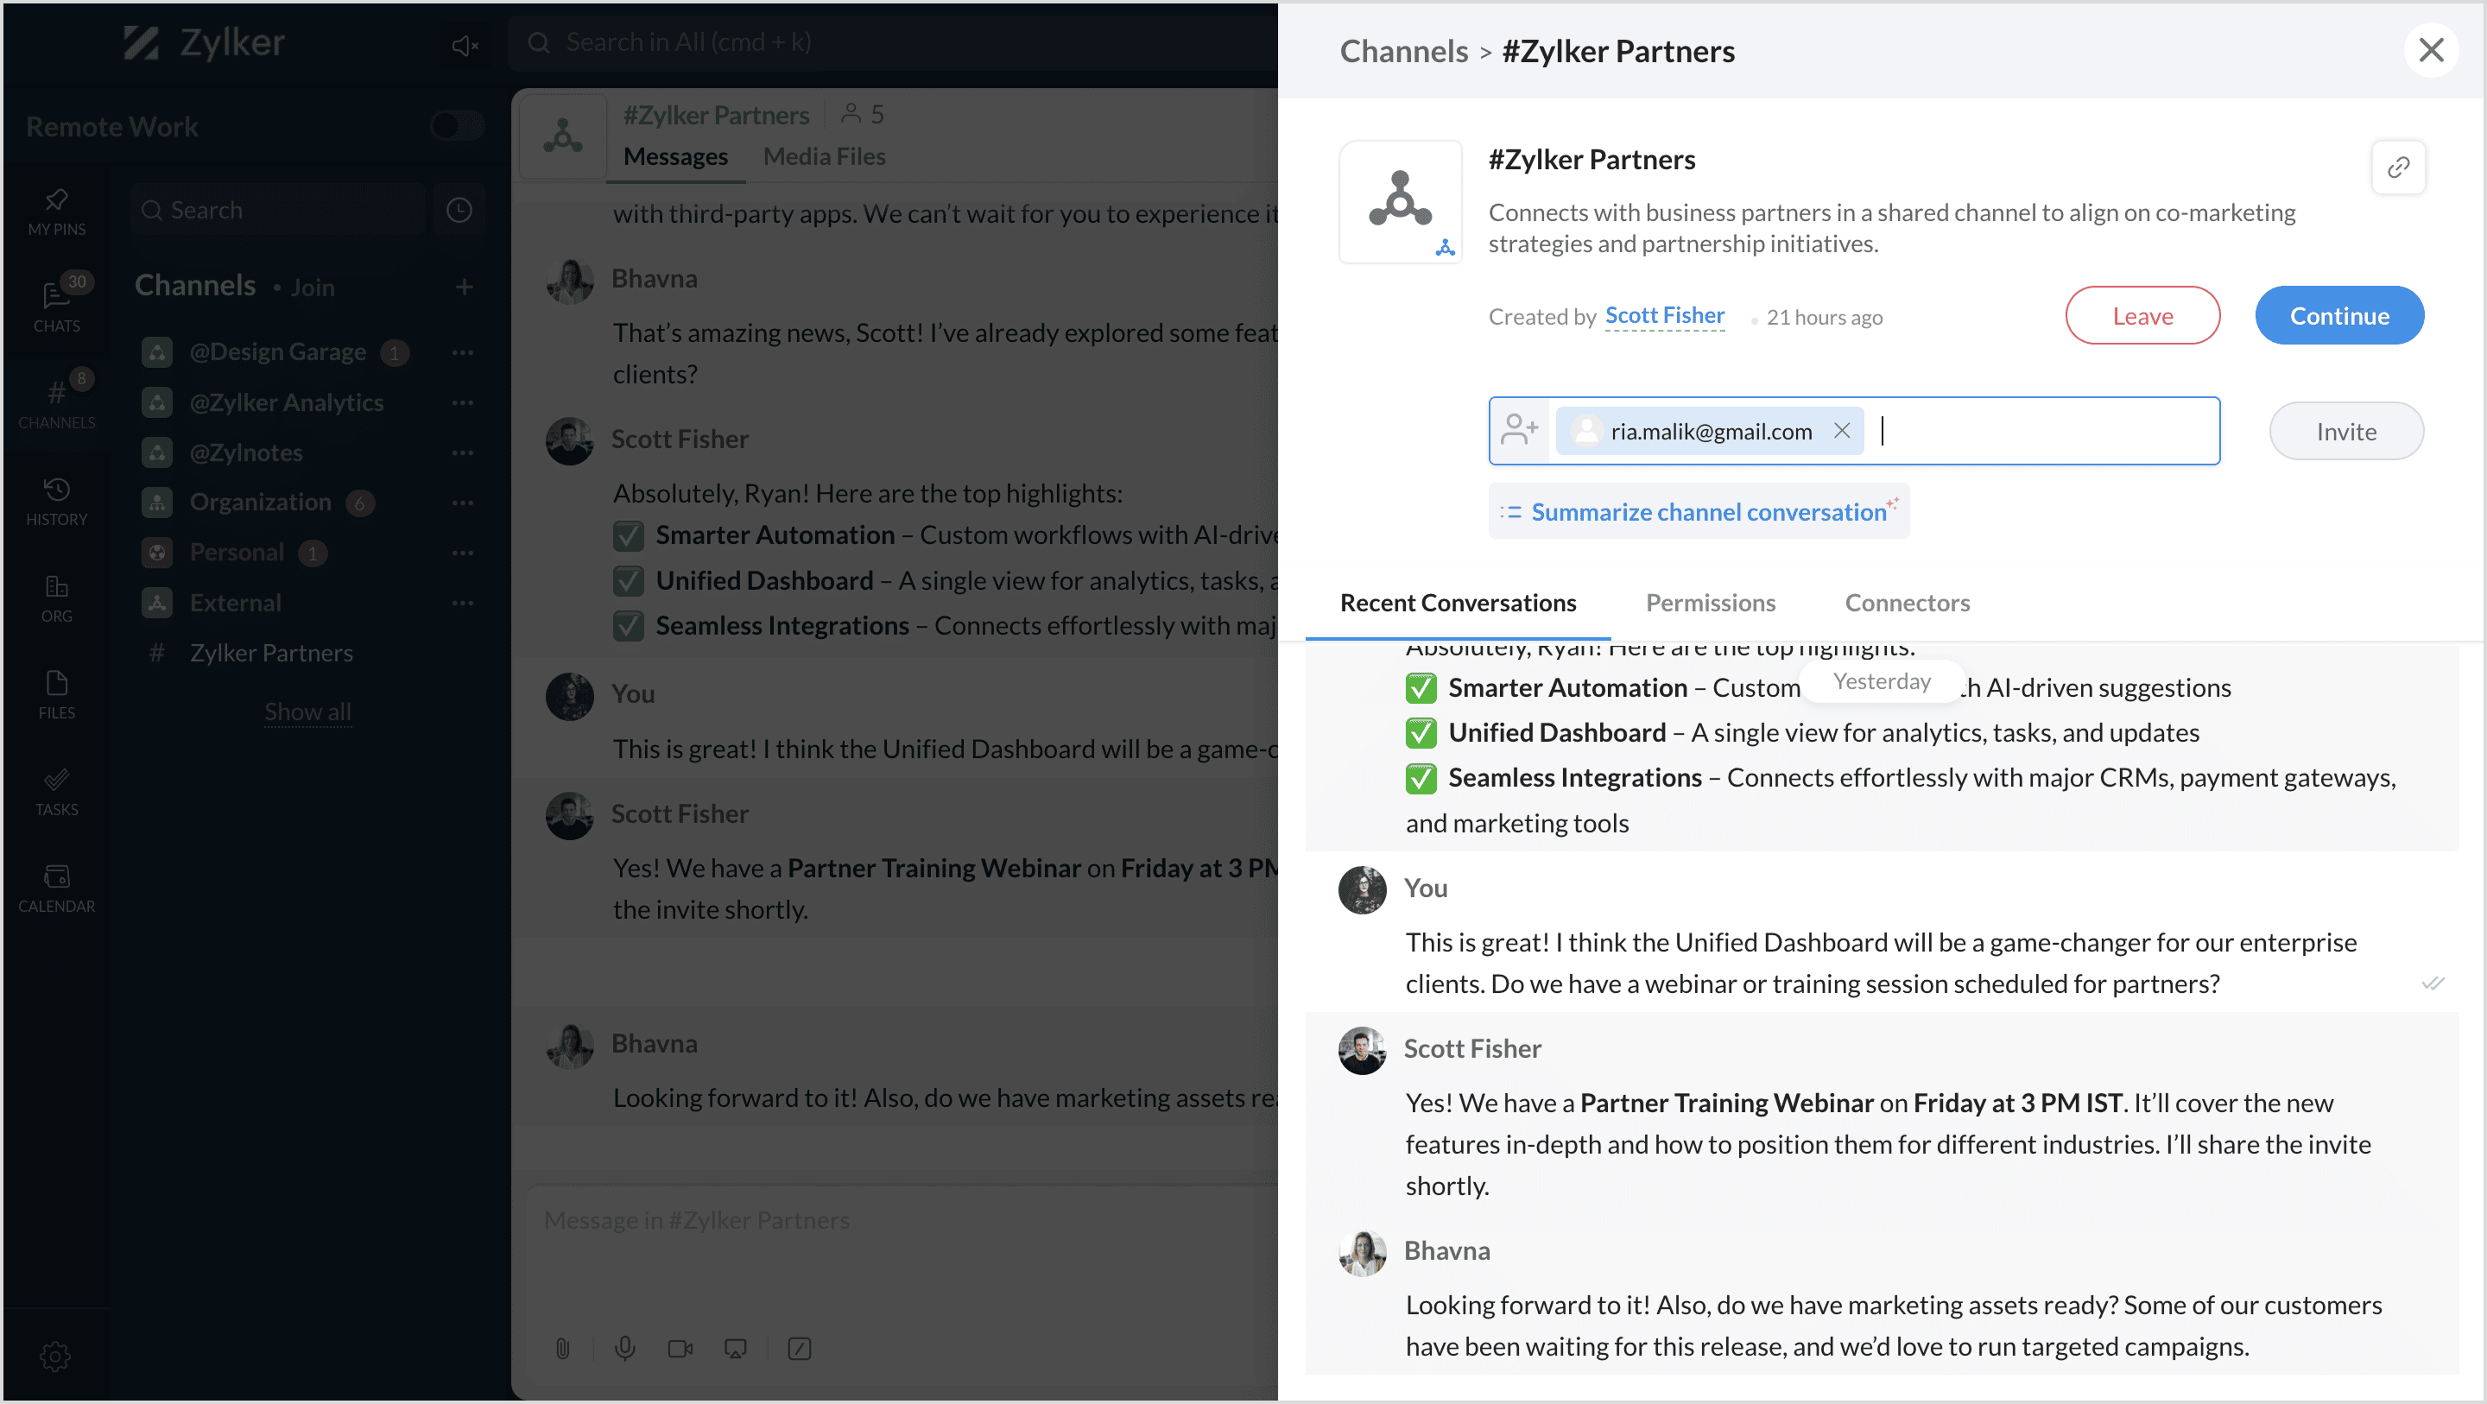Open more options for Organization
Viewport: 2487px width, 1404px height.
tap(463, 503)
